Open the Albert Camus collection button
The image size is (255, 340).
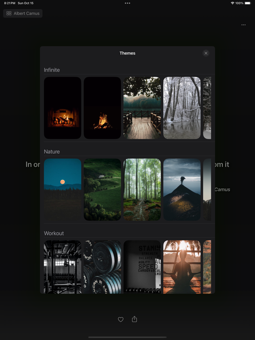click(x=23, y=13)
